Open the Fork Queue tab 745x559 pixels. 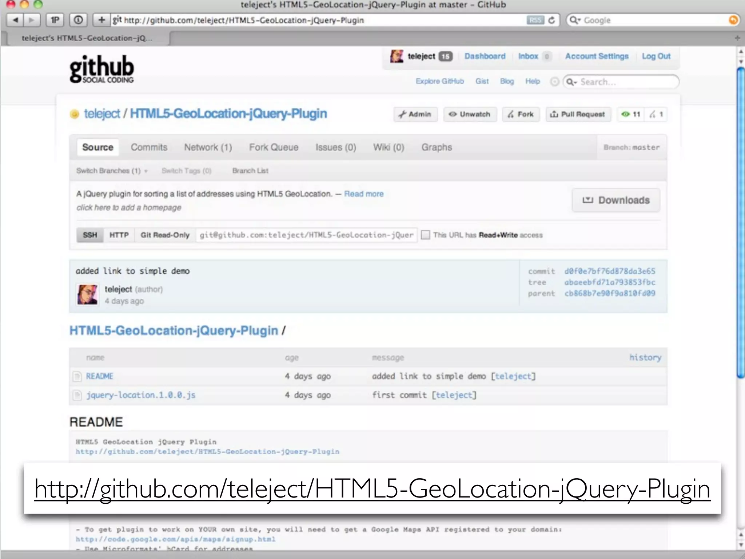(x=274, y=147)
